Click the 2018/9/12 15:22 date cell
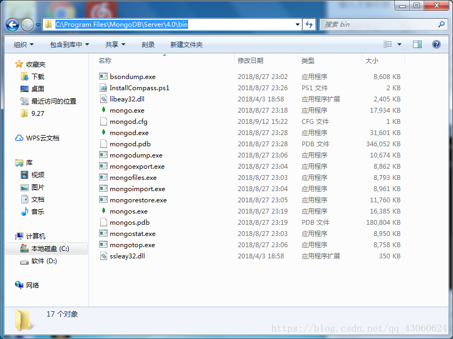453x339 pixels. (x=263, y=122)
